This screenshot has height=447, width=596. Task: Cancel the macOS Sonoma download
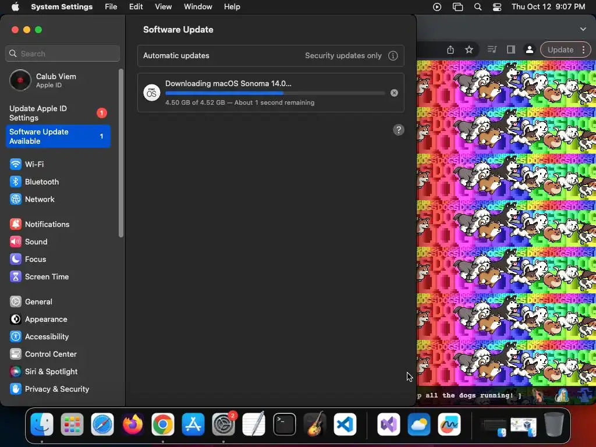click(394, 93)
